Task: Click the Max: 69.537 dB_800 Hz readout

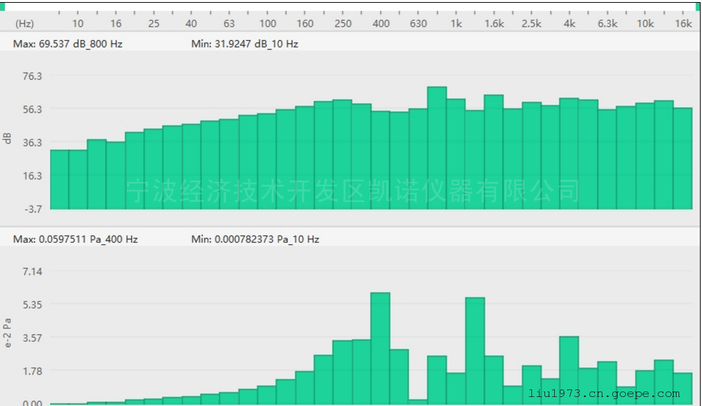Action: pos(68,44)
